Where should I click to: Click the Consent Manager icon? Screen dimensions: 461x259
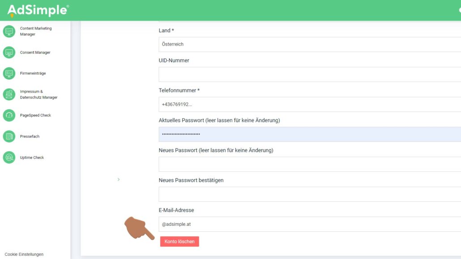coord(9,52)
